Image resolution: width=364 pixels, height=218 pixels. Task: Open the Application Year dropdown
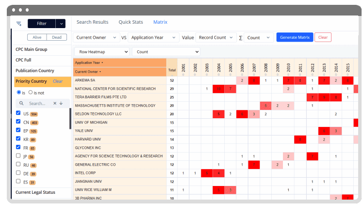click(153, 37)
